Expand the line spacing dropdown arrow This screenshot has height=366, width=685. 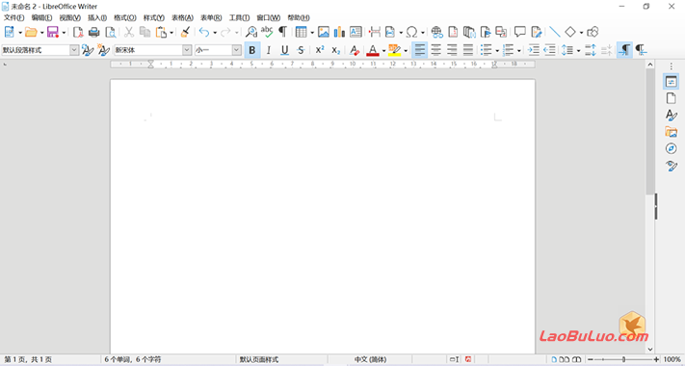tap(578, 51)
